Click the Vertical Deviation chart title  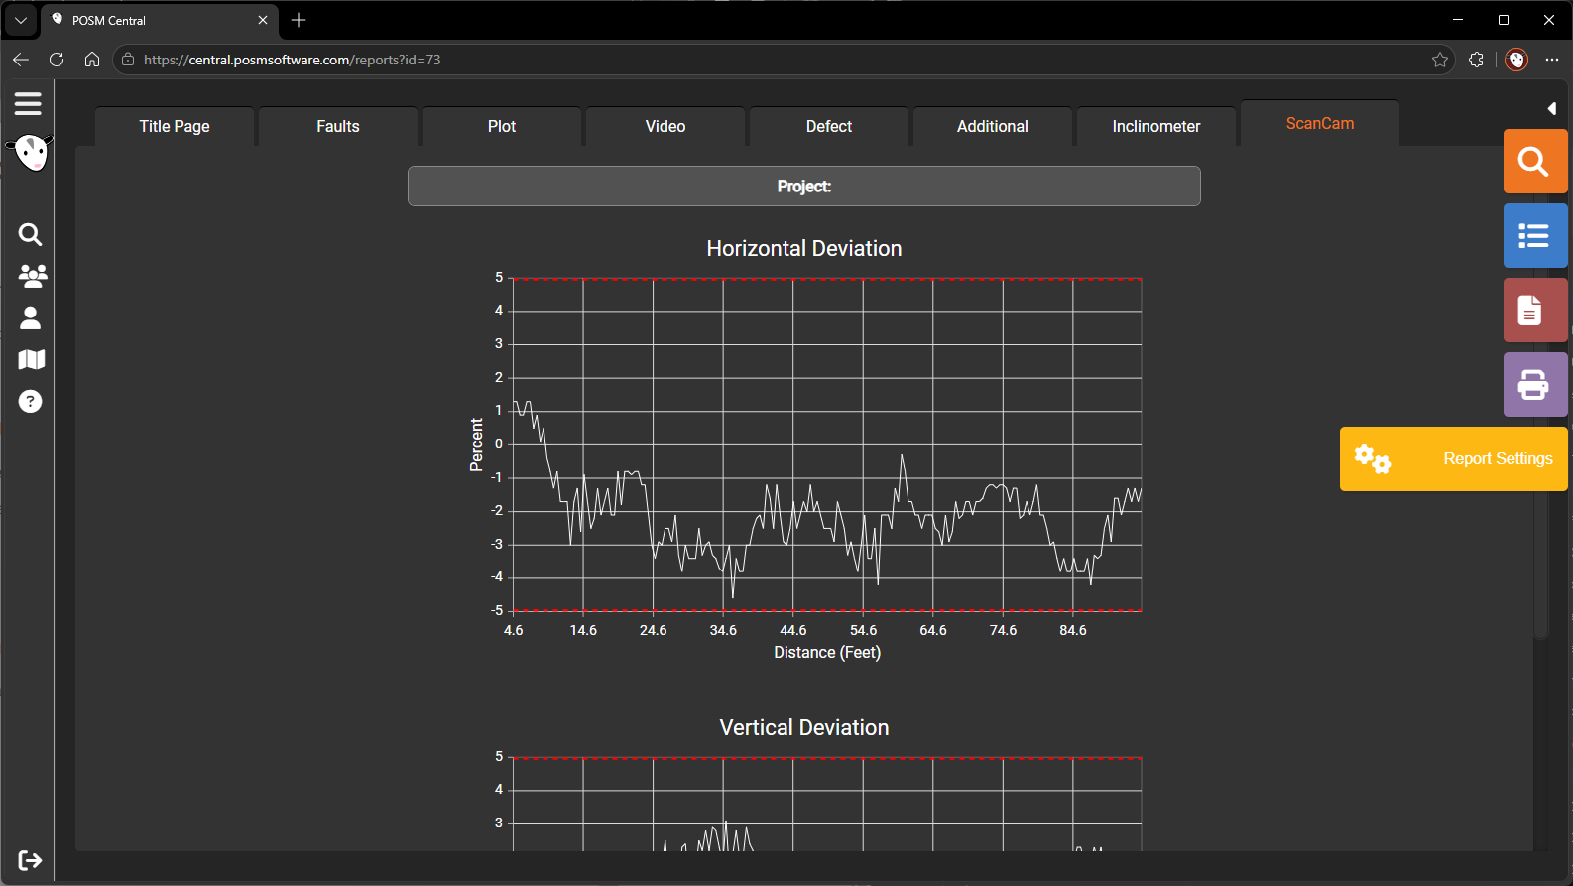[804, 728]
